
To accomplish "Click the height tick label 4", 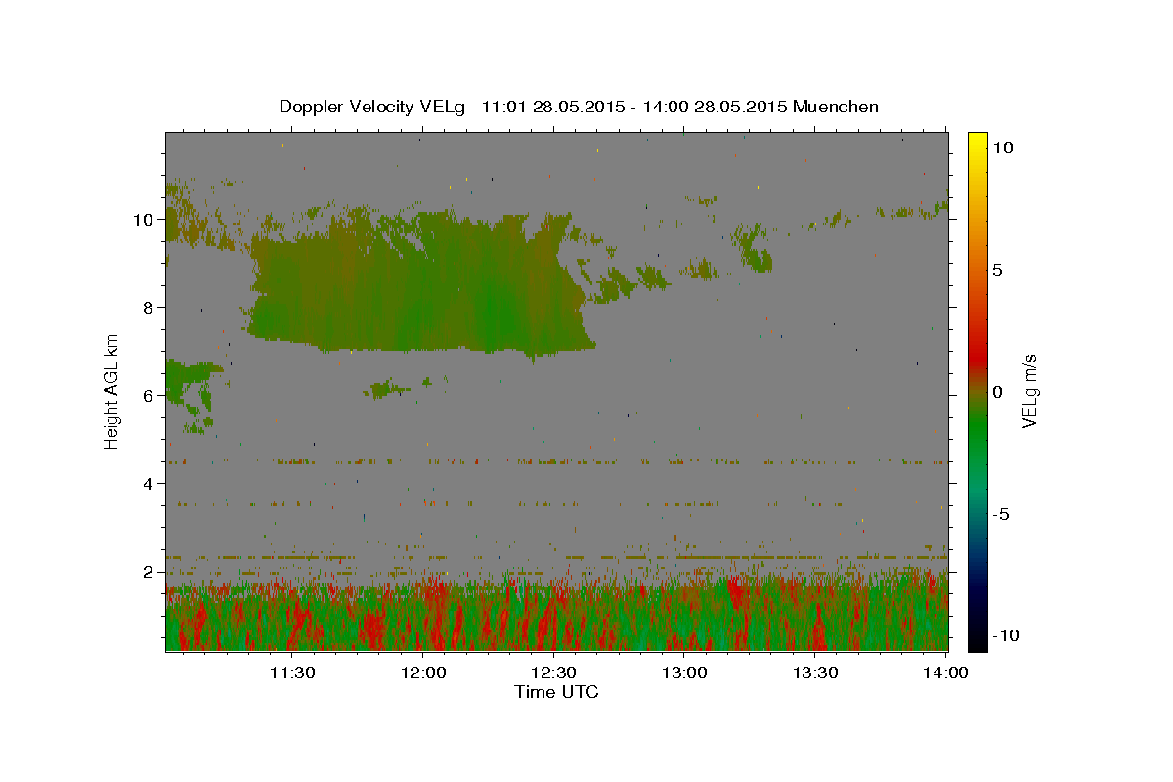I will pos(148,484).
